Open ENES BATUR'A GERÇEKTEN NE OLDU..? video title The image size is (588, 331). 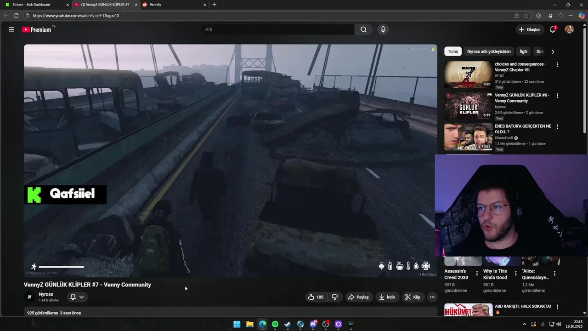(523, 129)
